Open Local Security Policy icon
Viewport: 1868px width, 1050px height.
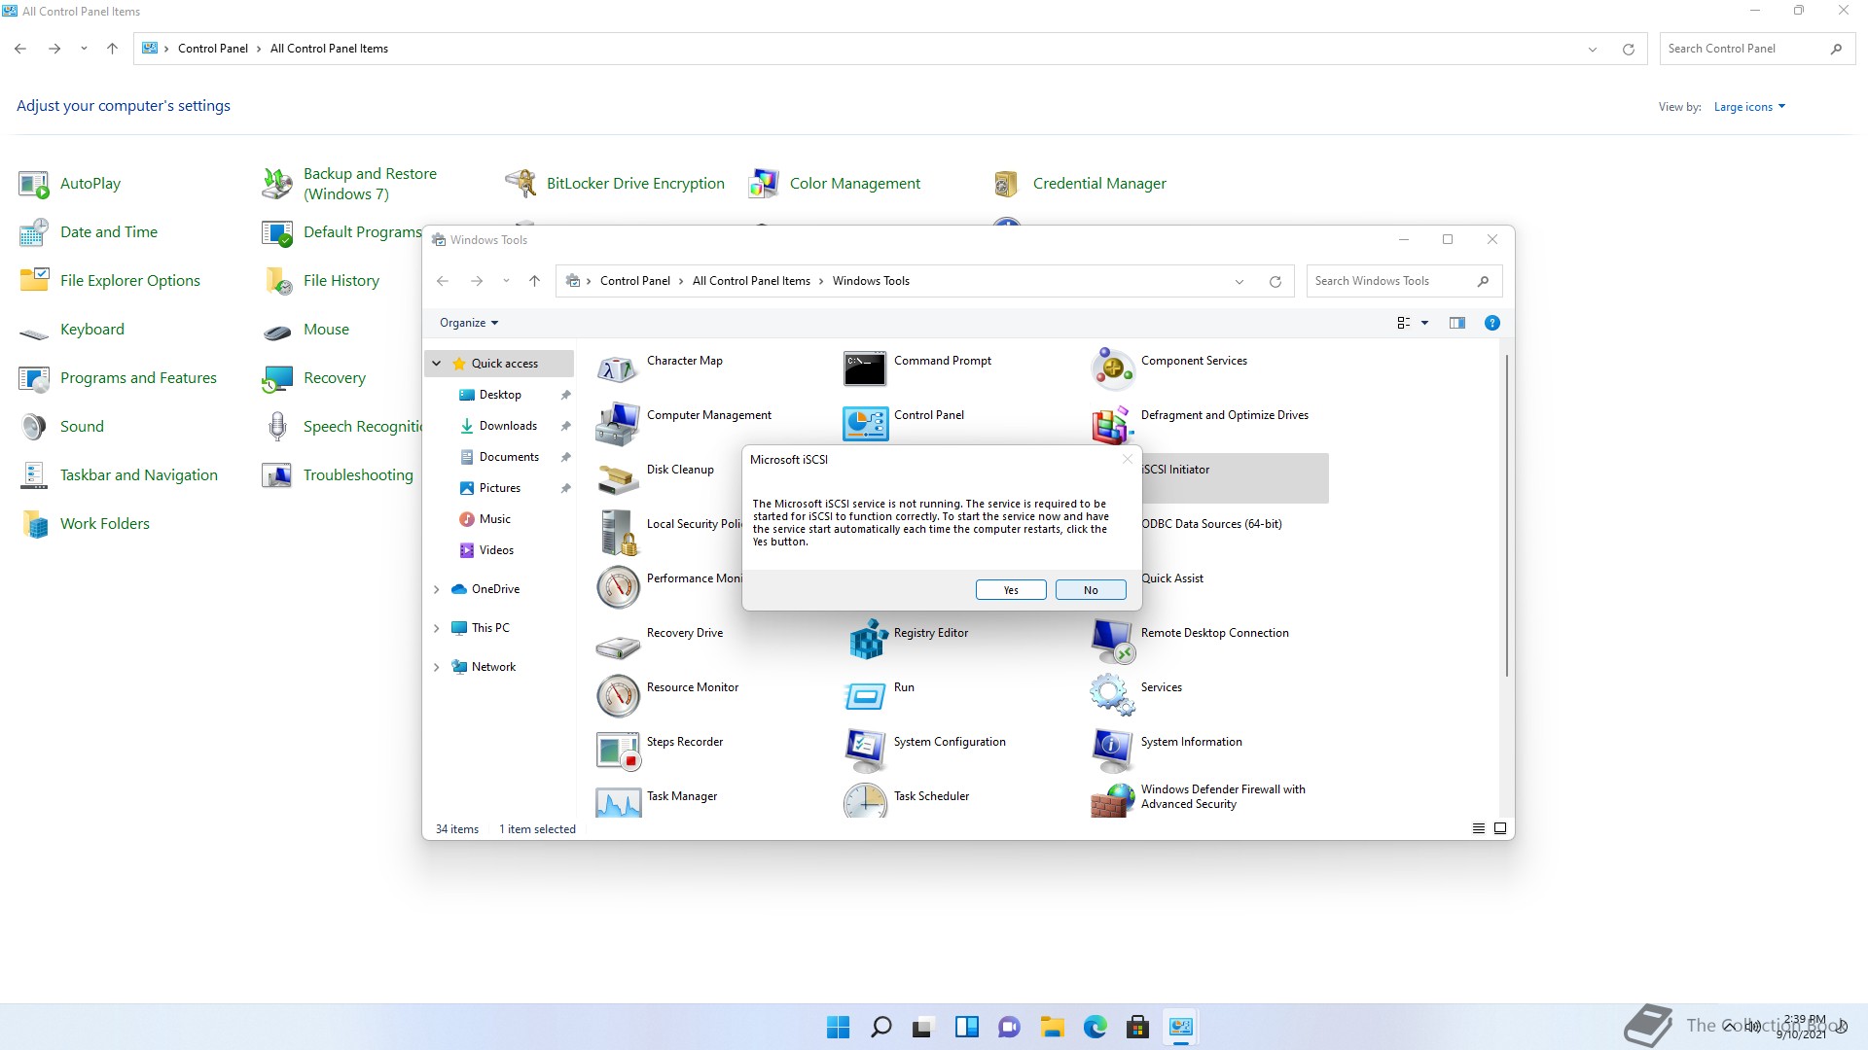coord(618,533)
